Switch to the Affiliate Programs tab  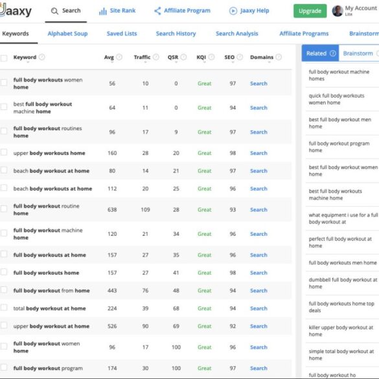point(304,34)
